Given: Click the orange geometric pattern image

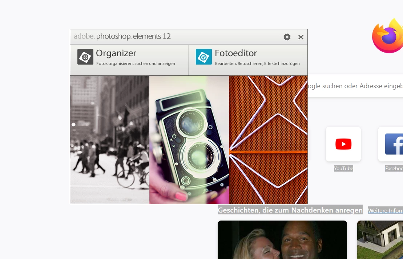Looking at the screenshot, I should [268, 140].
